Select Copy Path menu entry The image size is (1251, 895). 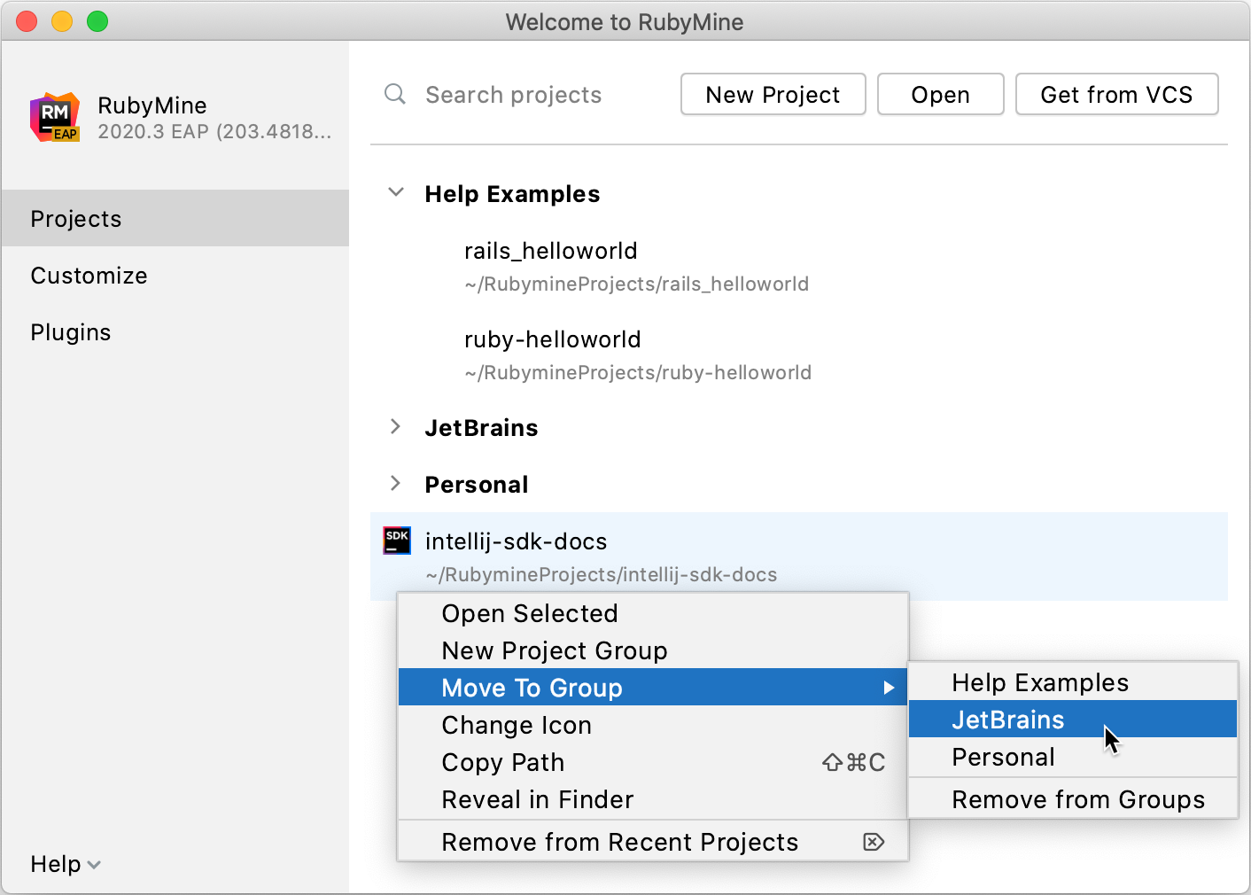click(x=653, y=762)
